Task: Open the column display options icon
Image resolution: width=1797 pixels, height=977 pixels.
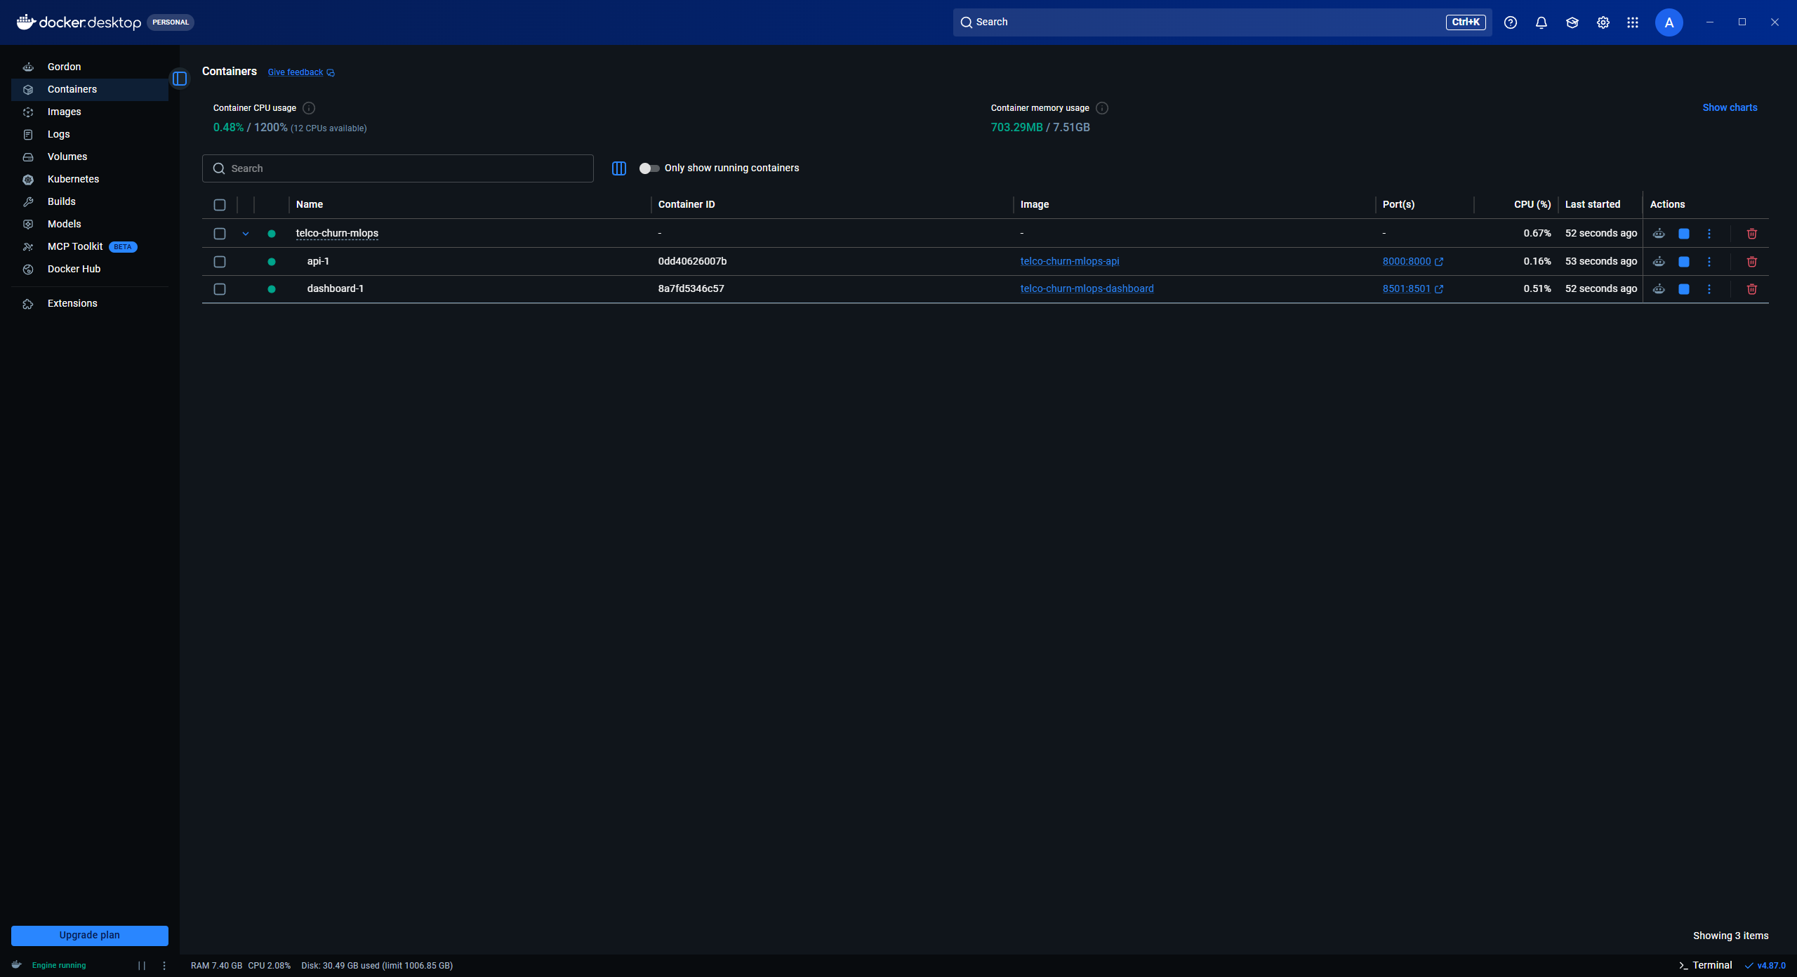Action: [x=619, y=168]
